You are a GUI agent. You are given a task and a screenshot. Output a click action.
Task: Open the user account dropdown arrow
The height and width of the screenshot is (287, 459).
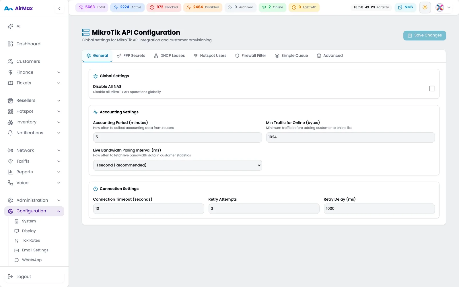(449, 7)
